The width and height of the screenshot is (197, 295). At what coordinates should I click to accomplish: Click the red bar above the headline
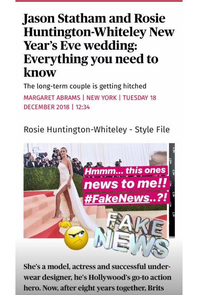[99, 1]
